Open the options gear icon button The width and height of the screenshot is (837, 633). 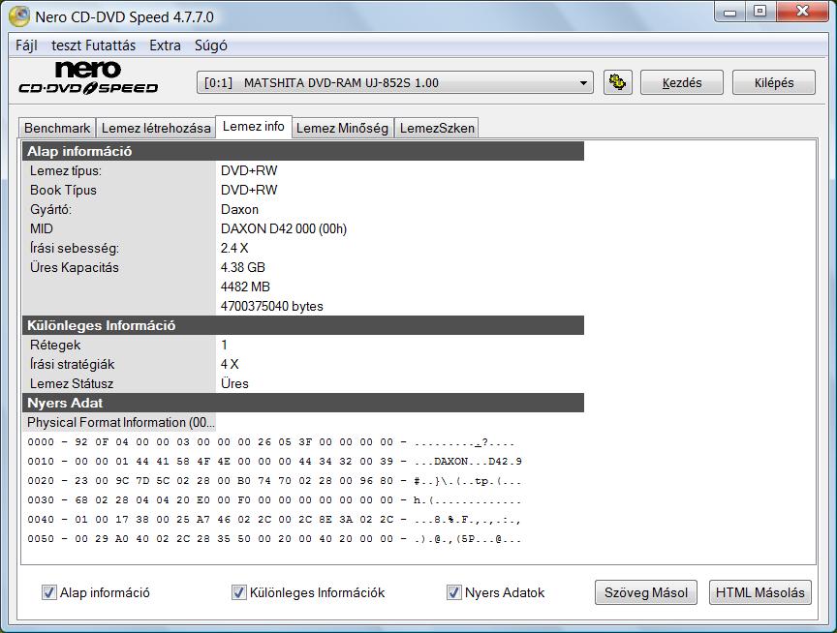[x=618, y=82]
